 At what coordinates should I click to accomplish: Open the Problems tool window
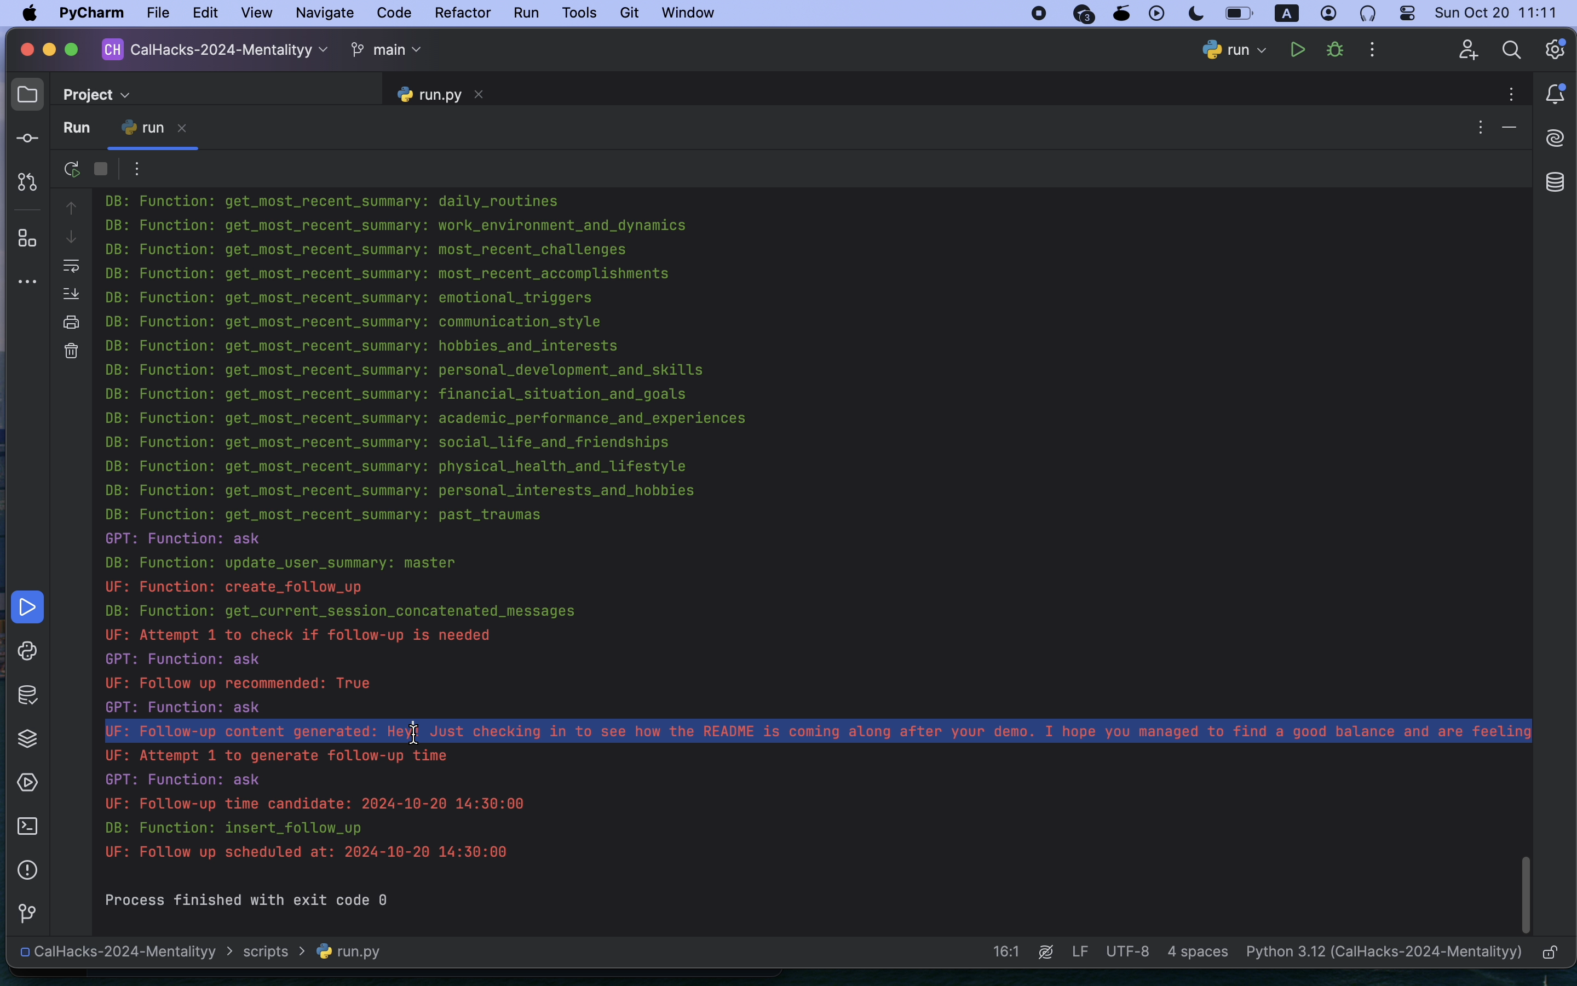coord(27,870)
